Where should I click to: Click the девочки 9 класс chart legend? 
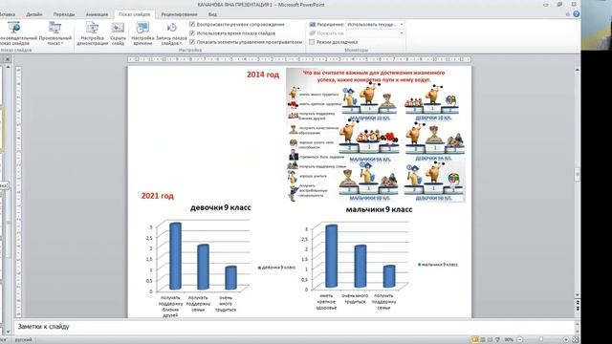pyautogui.click(x=276, y=268)
